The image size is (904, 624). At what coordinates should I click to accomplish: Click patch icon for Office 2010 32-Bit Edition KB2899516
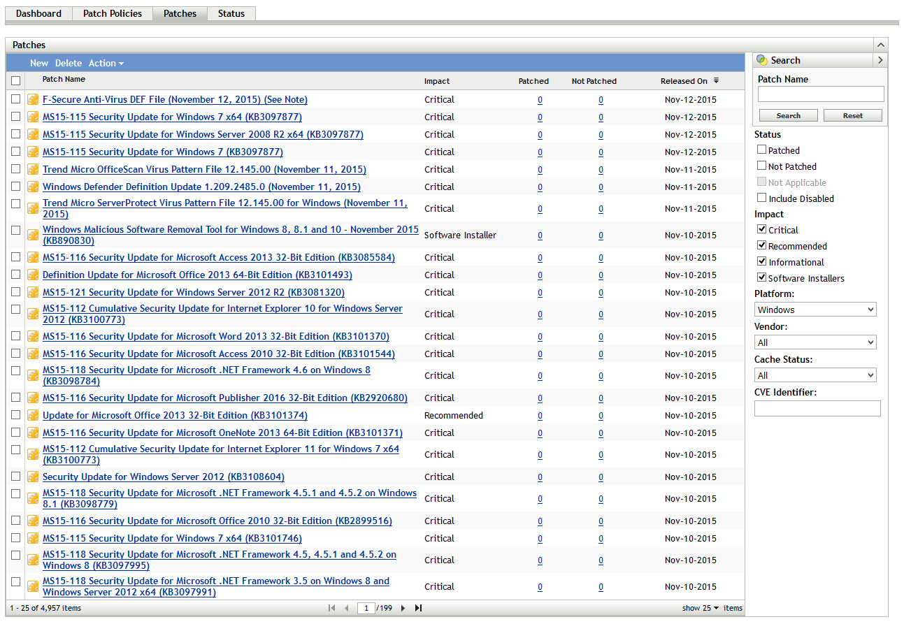pyautogui.click(x=33, y=521)
